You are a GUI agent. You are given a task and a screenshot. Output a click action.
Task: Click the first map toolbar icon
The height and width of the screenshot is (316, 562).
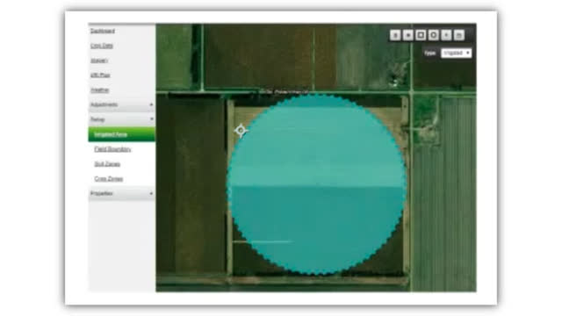(395, 35)
